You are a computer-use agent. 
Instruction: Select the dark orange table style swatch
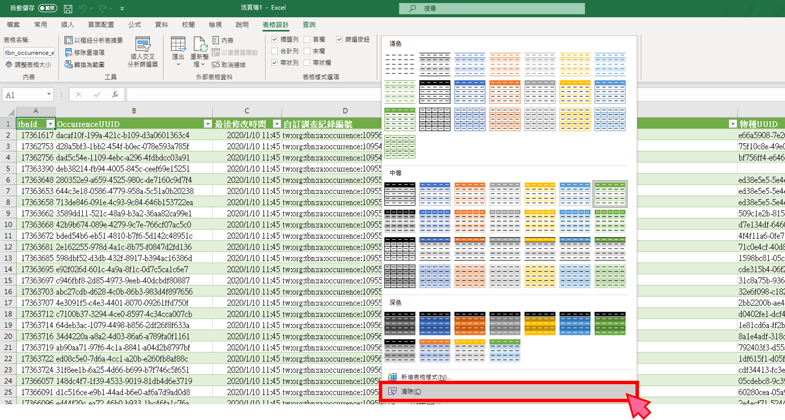coord(470,323)
